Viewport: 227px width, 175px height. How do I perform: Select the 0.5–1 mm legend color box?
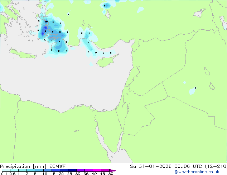[x=14, y=170]
